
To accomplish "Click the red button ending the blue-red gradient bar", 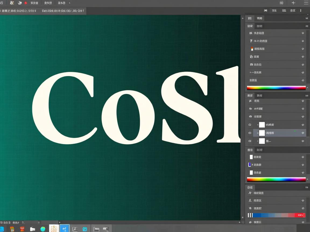I will pos(300,215).
